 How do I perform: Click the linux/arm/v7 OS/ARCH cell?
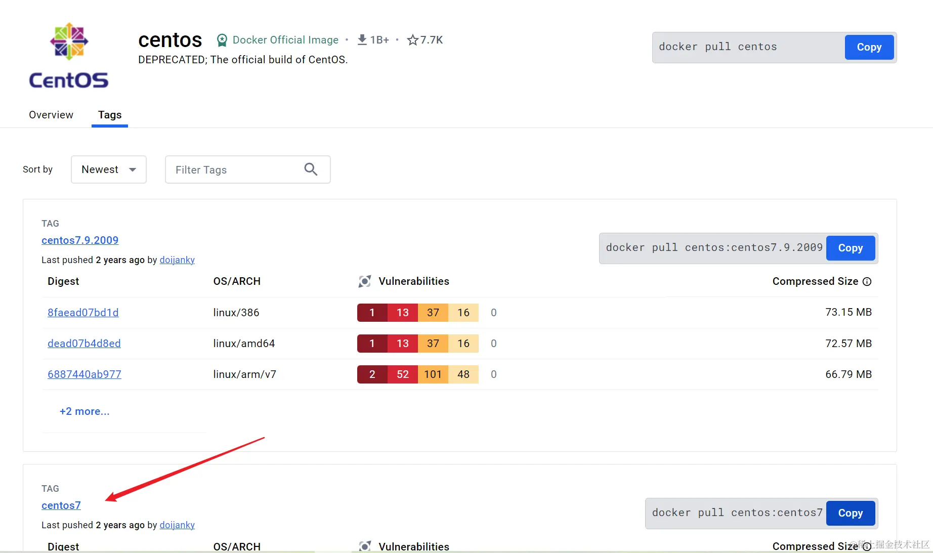[x=245, y=374]
